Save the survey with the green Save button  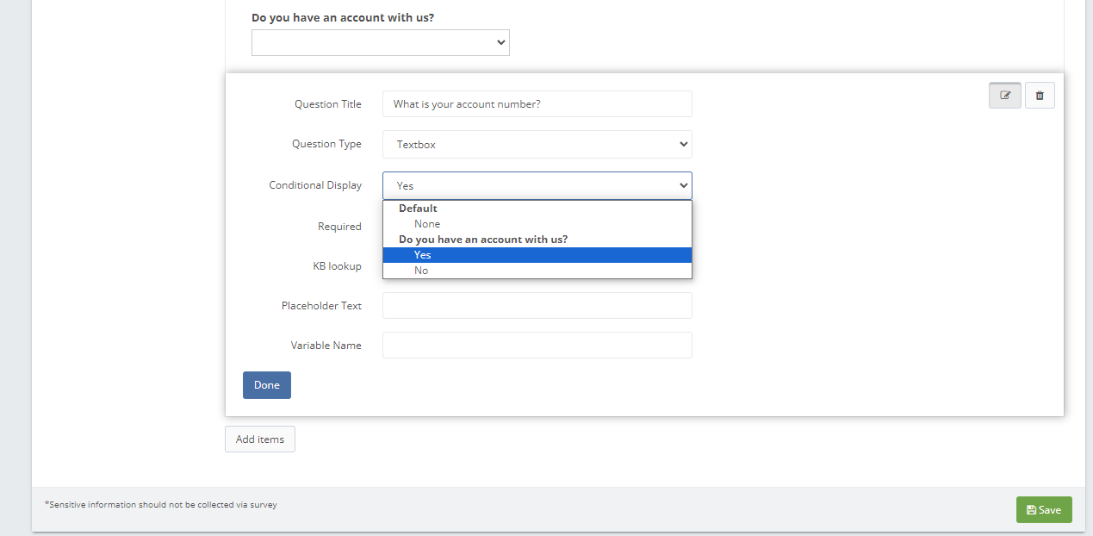pyautogui.click(x=1044, y=510)
